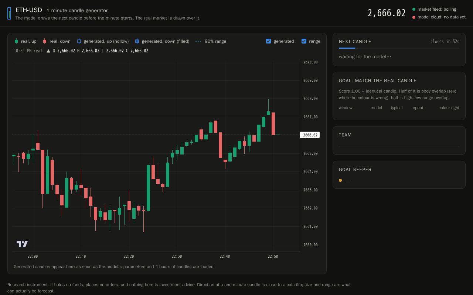473x295 pixels.
Task: Click the blue candle logo icon
Action: 9,14
